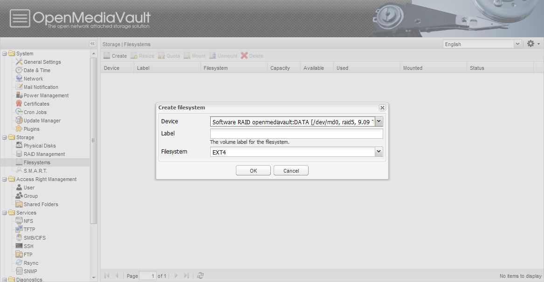Open RAID Management icon
The image size is (544, 282).
coord(19,154)
